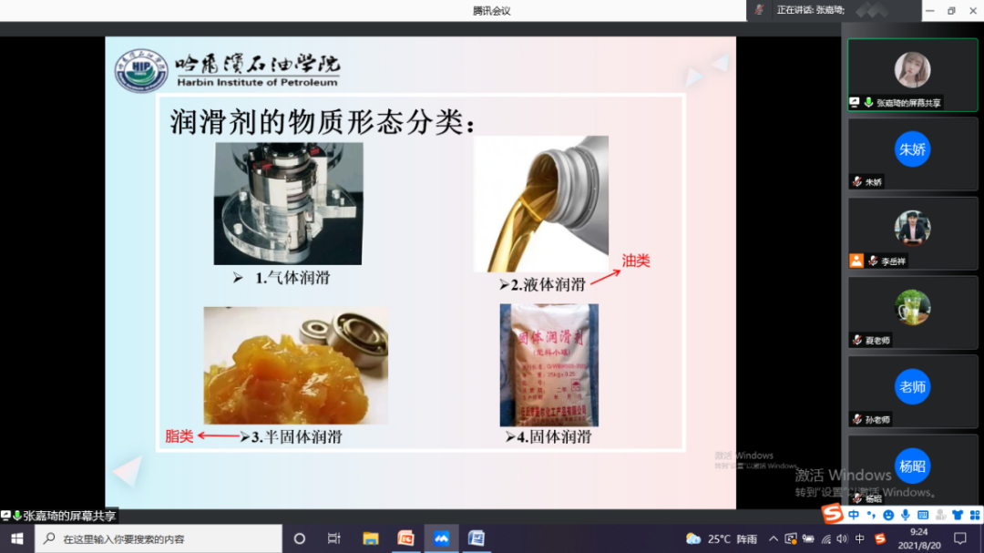Open File Explorer from the taskbar
Screen dimensions: 984x553
[x=370, y=538]
